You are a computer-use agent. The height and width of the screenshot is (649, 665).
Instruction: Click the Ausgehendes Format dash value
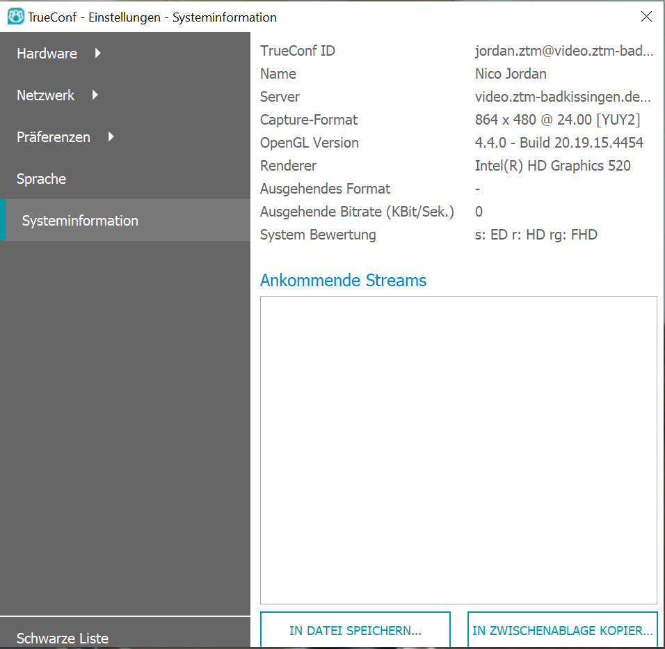click(478, 189)
